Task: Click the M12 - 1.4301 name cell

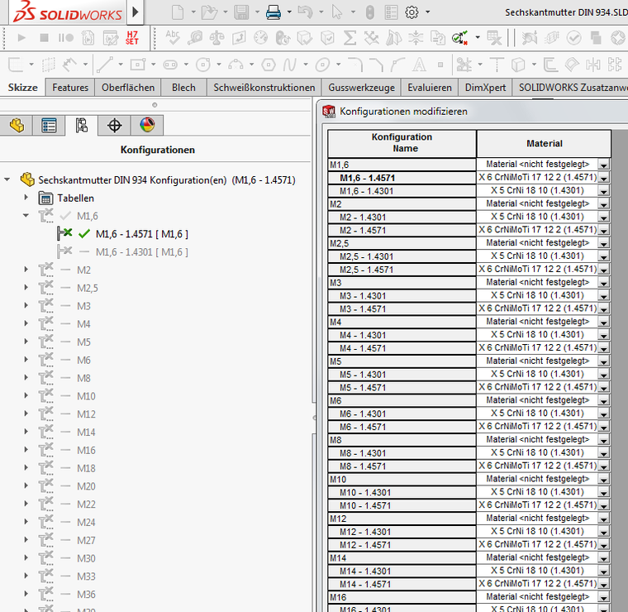Action: (402, 532)
